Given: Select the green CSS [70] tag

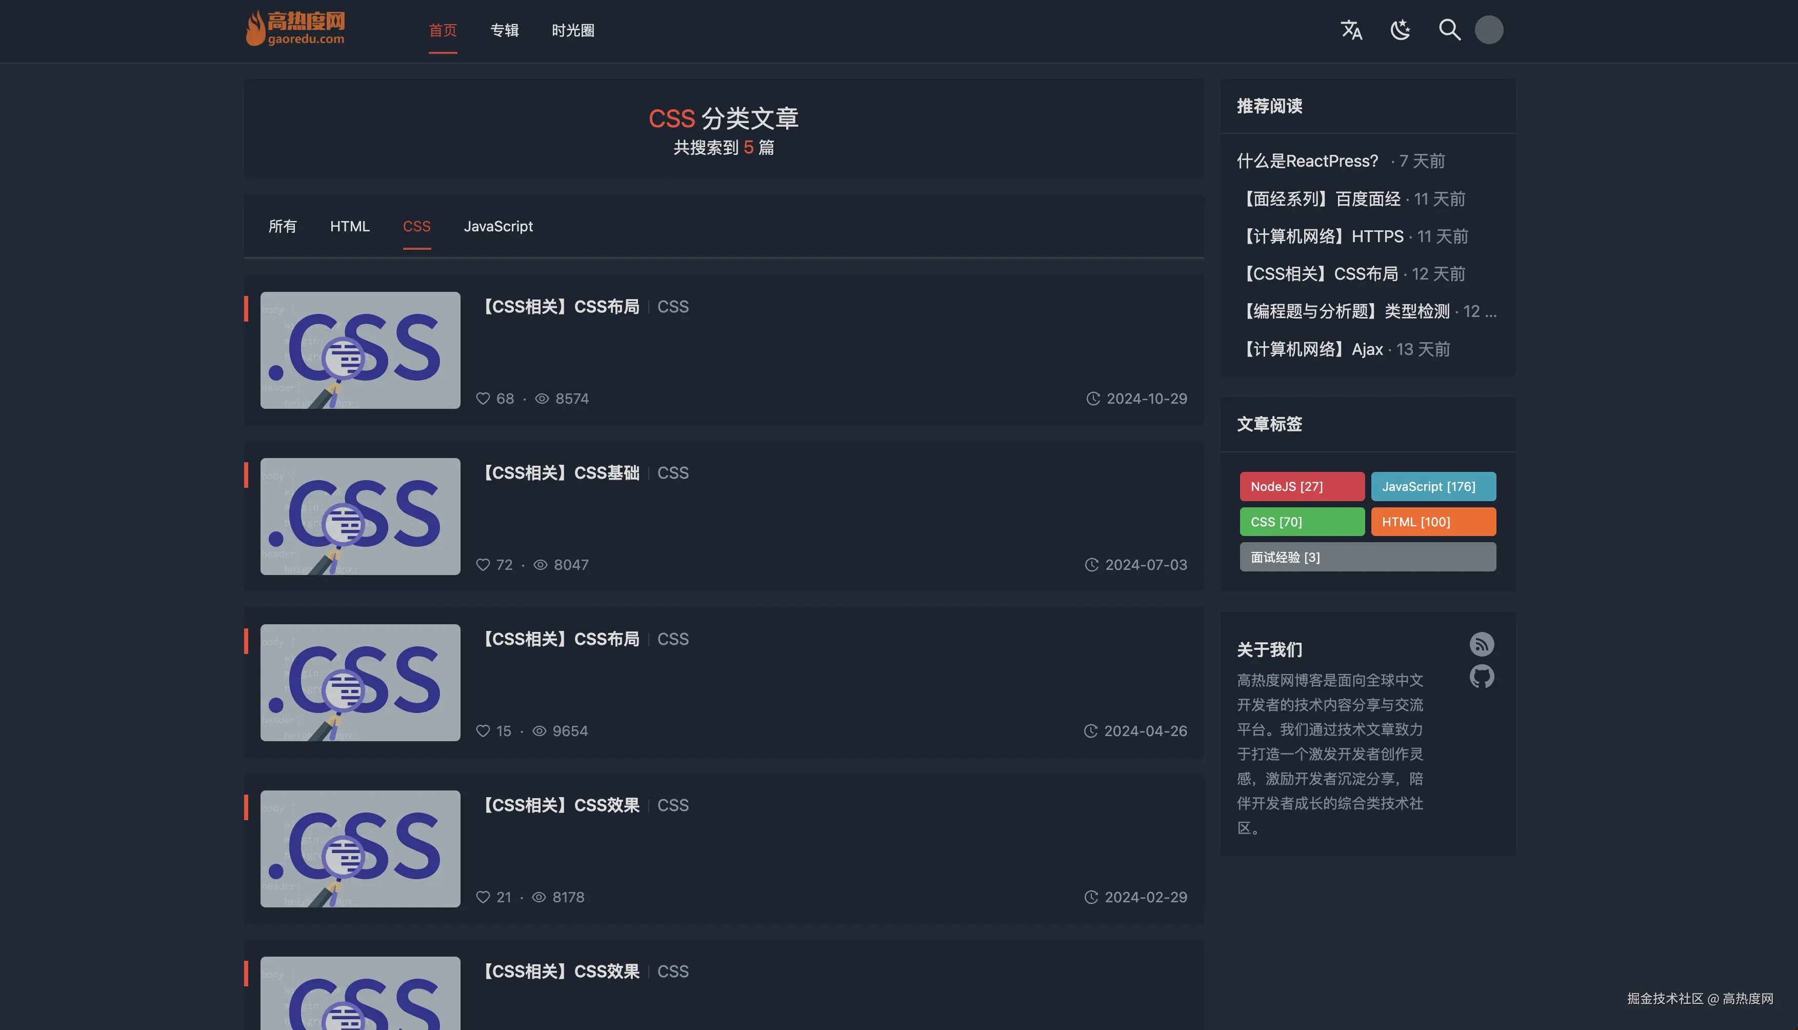Looking at the screenshot, I should [1302, 522].
